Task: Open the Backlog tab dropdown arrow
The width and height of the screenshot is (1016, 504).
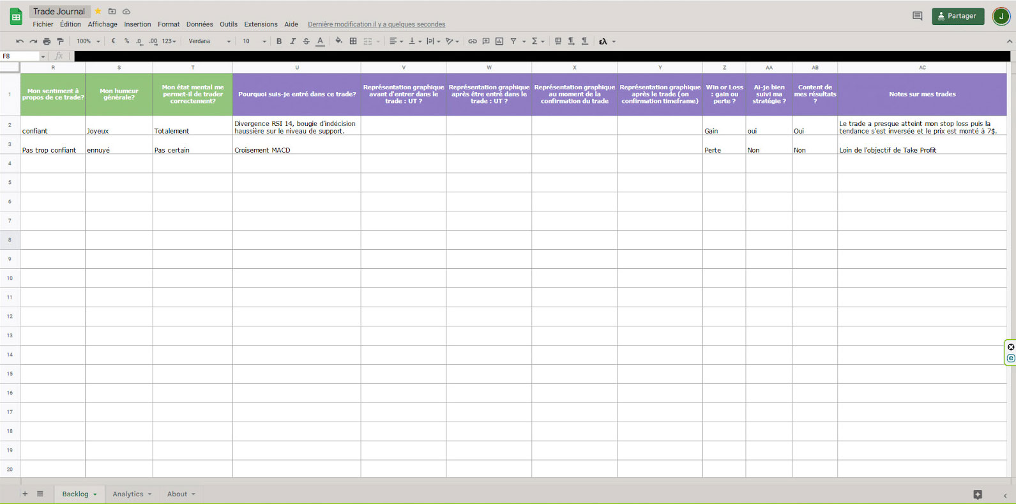Action: coord(95,494)
